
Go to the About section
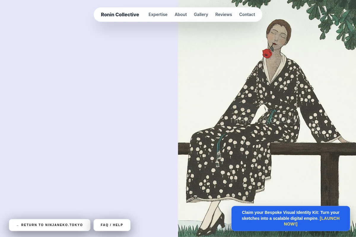(x=181, y=15)
